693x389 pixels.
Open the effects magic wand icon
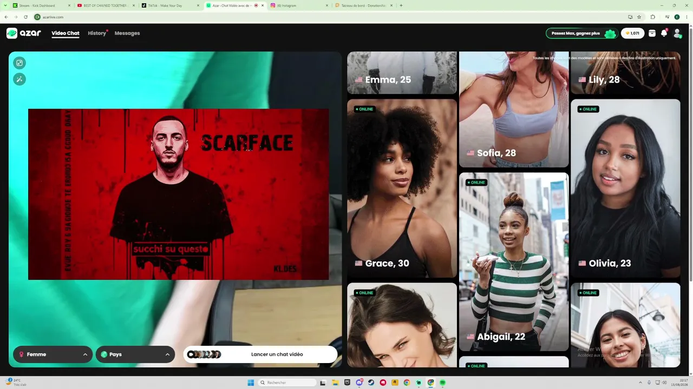[19, 79]
